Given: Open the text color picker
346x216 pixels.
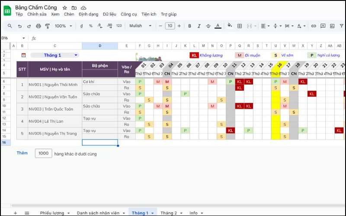Looking at the screenshot, I should [218, 26].
